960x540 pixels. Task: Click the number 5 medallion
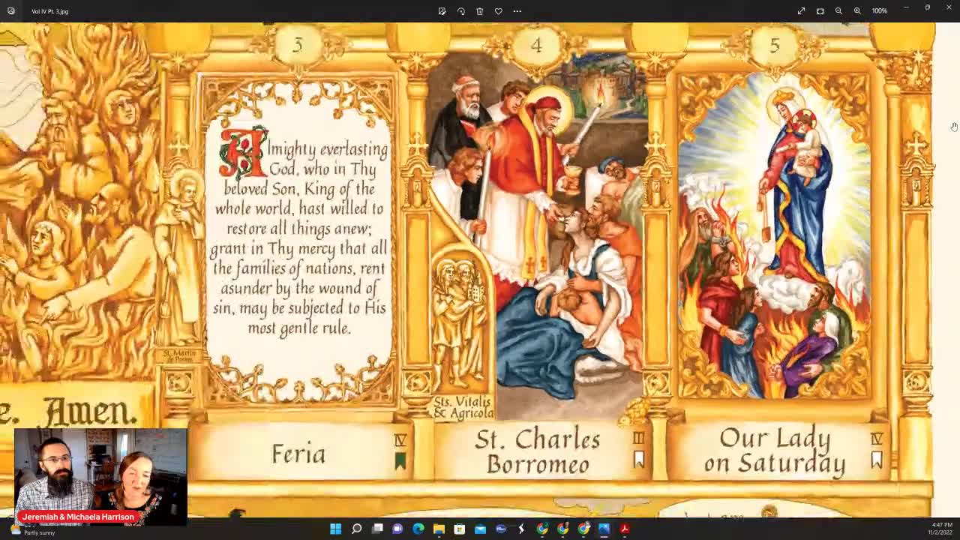pos(775,44)
